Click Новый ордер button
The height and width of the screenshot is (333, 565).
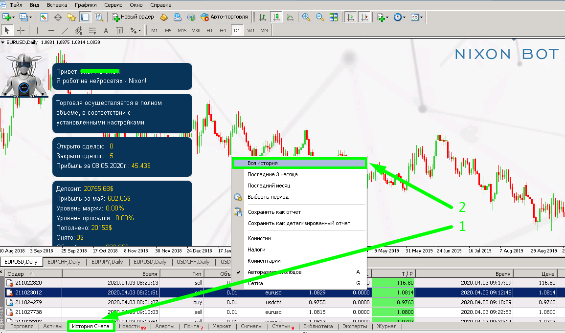point(133,17)
